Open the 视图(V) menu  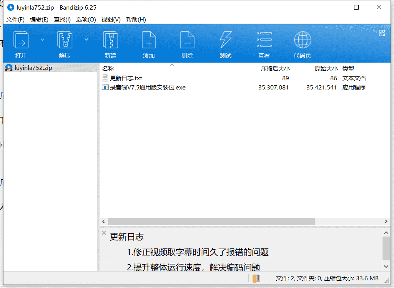[111, 20]
